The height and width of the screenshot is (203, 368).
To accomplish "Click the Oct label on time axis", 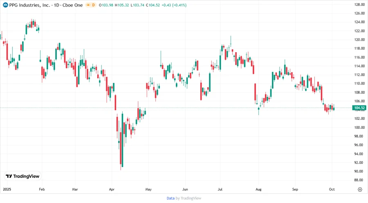I will point(331,190).
